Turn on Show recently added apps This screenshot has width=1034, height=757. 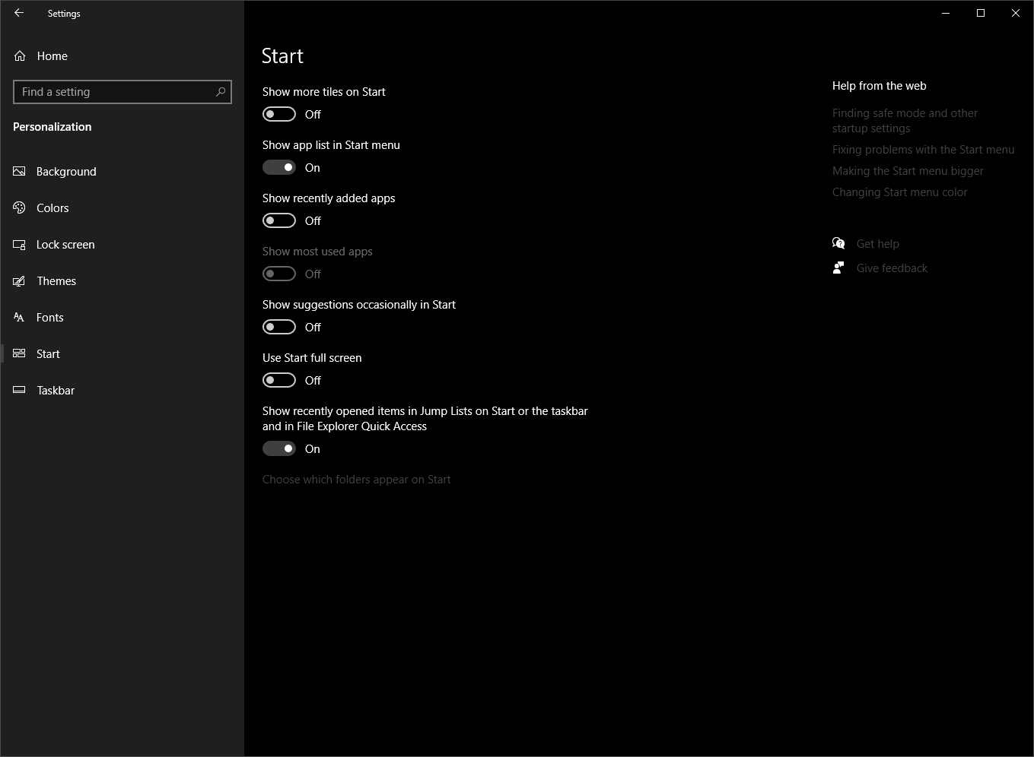pyautogui.click(x=279, y=220)
